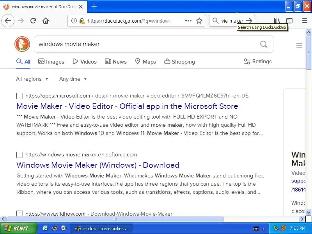Click the magnifier in the Firefox search box

coord(215,21)
